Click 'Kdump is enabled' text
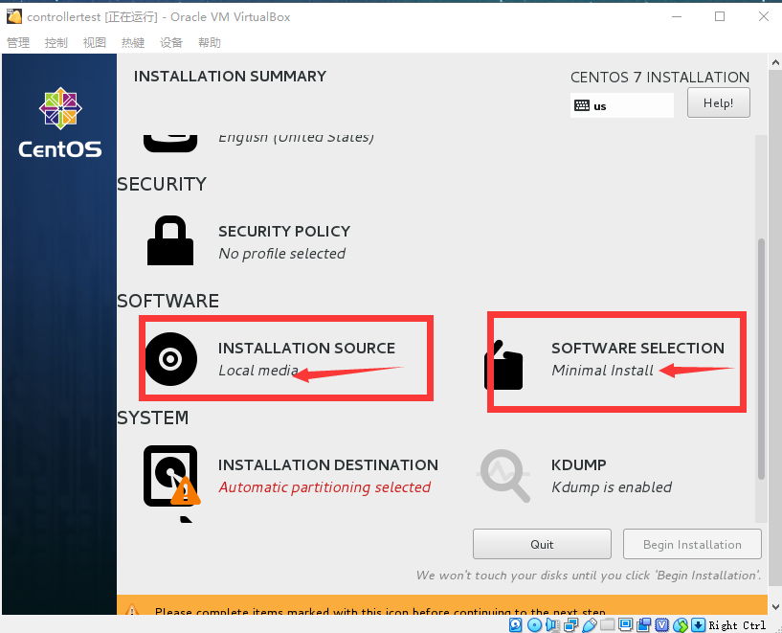This screenshot has height=633, width=782. tap(612, 487)
